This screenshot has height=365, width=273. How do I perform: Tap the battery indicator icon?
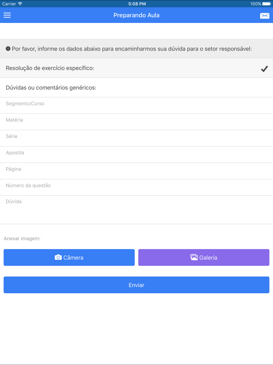pyautogui.click(x=266, y=4)
